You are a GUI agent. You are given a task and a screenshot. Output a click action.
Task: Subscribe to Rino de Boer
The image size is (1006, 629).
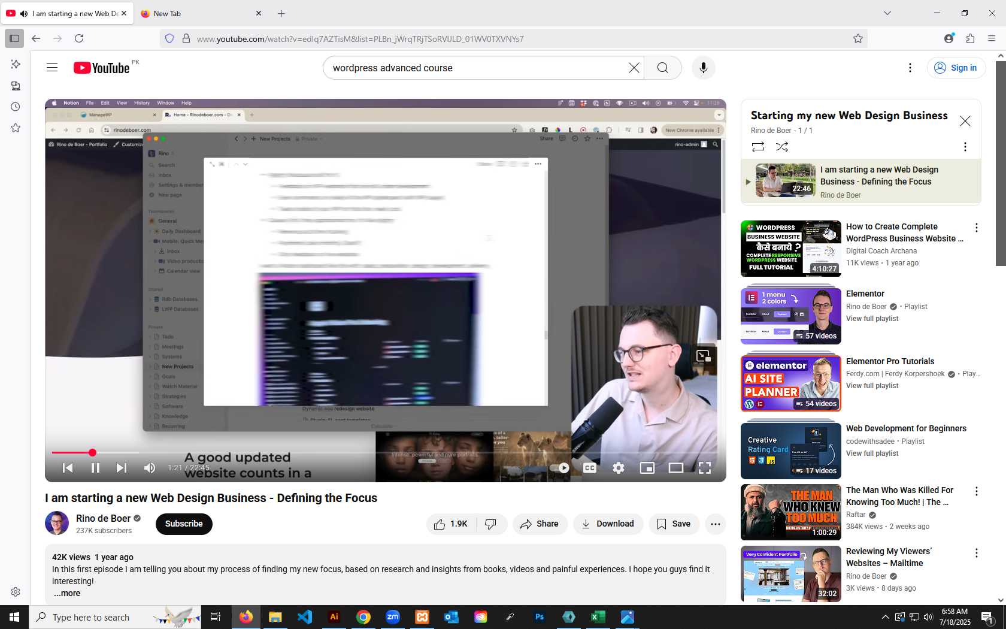184,524
